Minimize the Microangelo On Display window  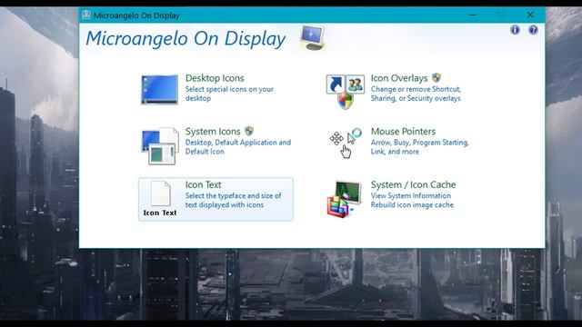pyautogui.click(x=473, y=15)
